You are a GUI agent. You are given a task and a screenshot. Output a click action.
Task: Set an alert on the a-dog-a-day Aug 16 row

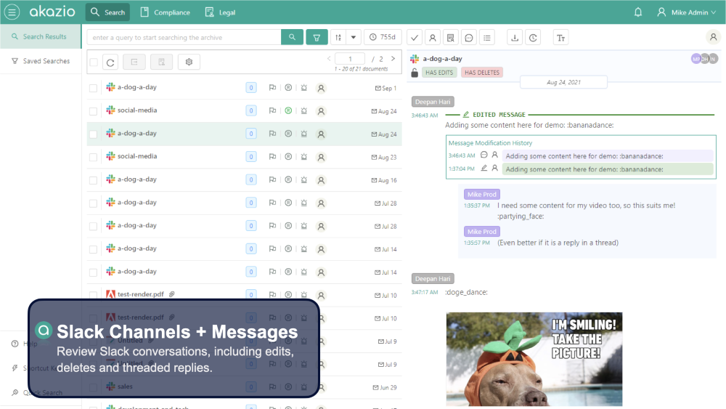tap(303, 179)
